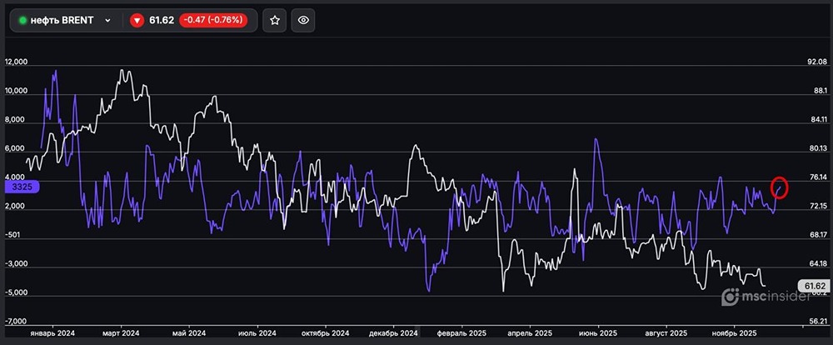
Task: Toggle chart visibility with the eye icon
Action: pos(304,20)
